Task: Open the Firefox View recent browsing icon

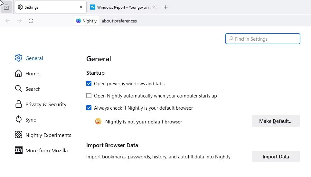Action: tap(6, 7)
